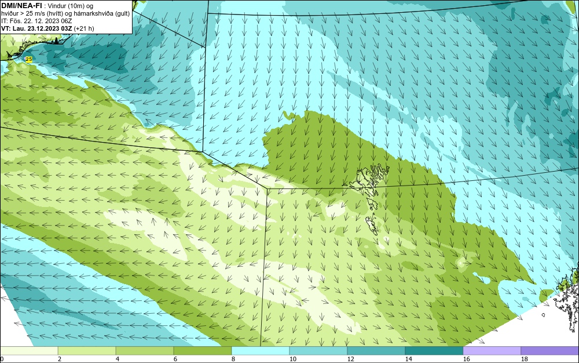Click legend scale value '8'

[x=233, y=359]
